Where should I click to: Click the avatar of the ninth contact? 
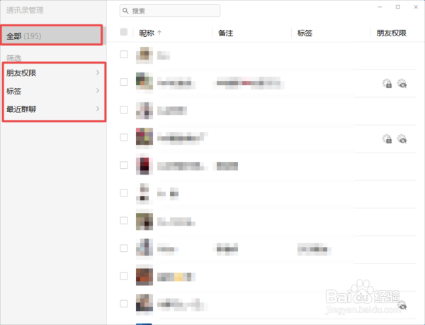pos(144,277)
